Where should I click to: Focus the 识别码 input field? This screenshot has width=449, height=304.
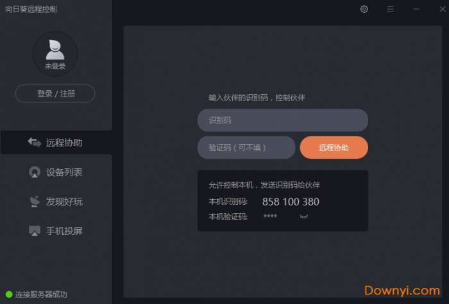[283, 120]
